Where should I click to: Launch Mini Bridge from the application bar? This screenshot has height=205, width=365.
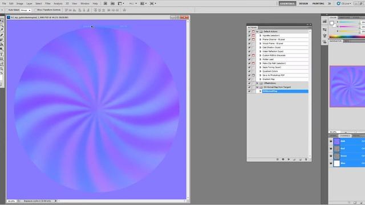click(x=112, y=3)
